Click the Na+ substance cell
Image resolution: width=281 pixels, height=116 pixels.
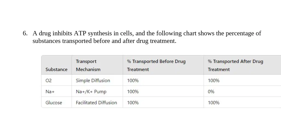[50, 92]
